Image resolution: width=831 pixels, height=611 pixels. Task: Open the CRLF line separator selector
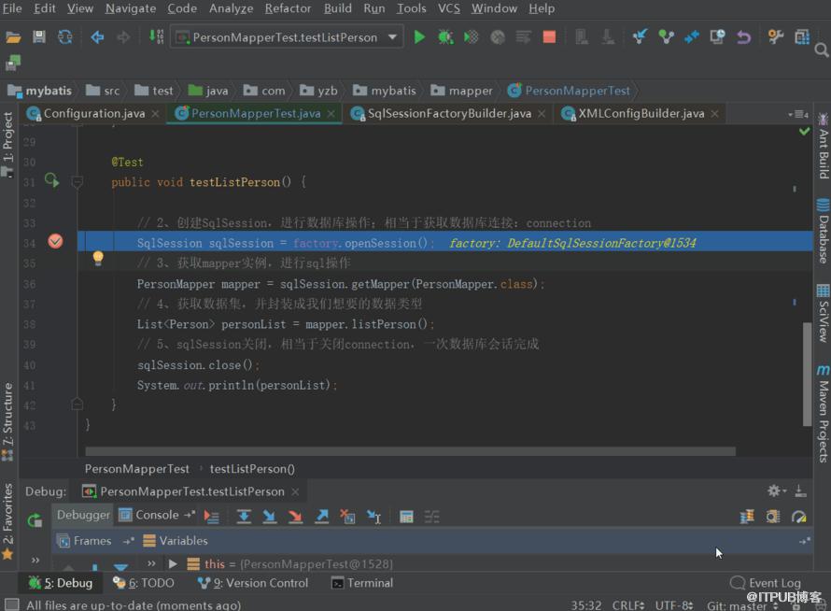pyautogui.click(x=628, y=605)
